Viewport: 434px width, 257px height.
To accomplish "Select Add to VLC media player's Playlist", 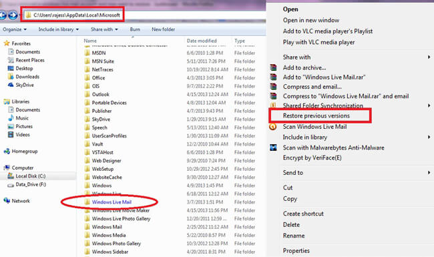I will point(328,31).
